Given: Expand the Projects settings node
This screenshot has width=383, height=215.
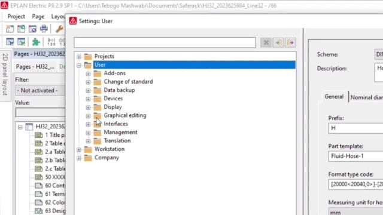Looking at the screenshot, I should click(79, 57).
